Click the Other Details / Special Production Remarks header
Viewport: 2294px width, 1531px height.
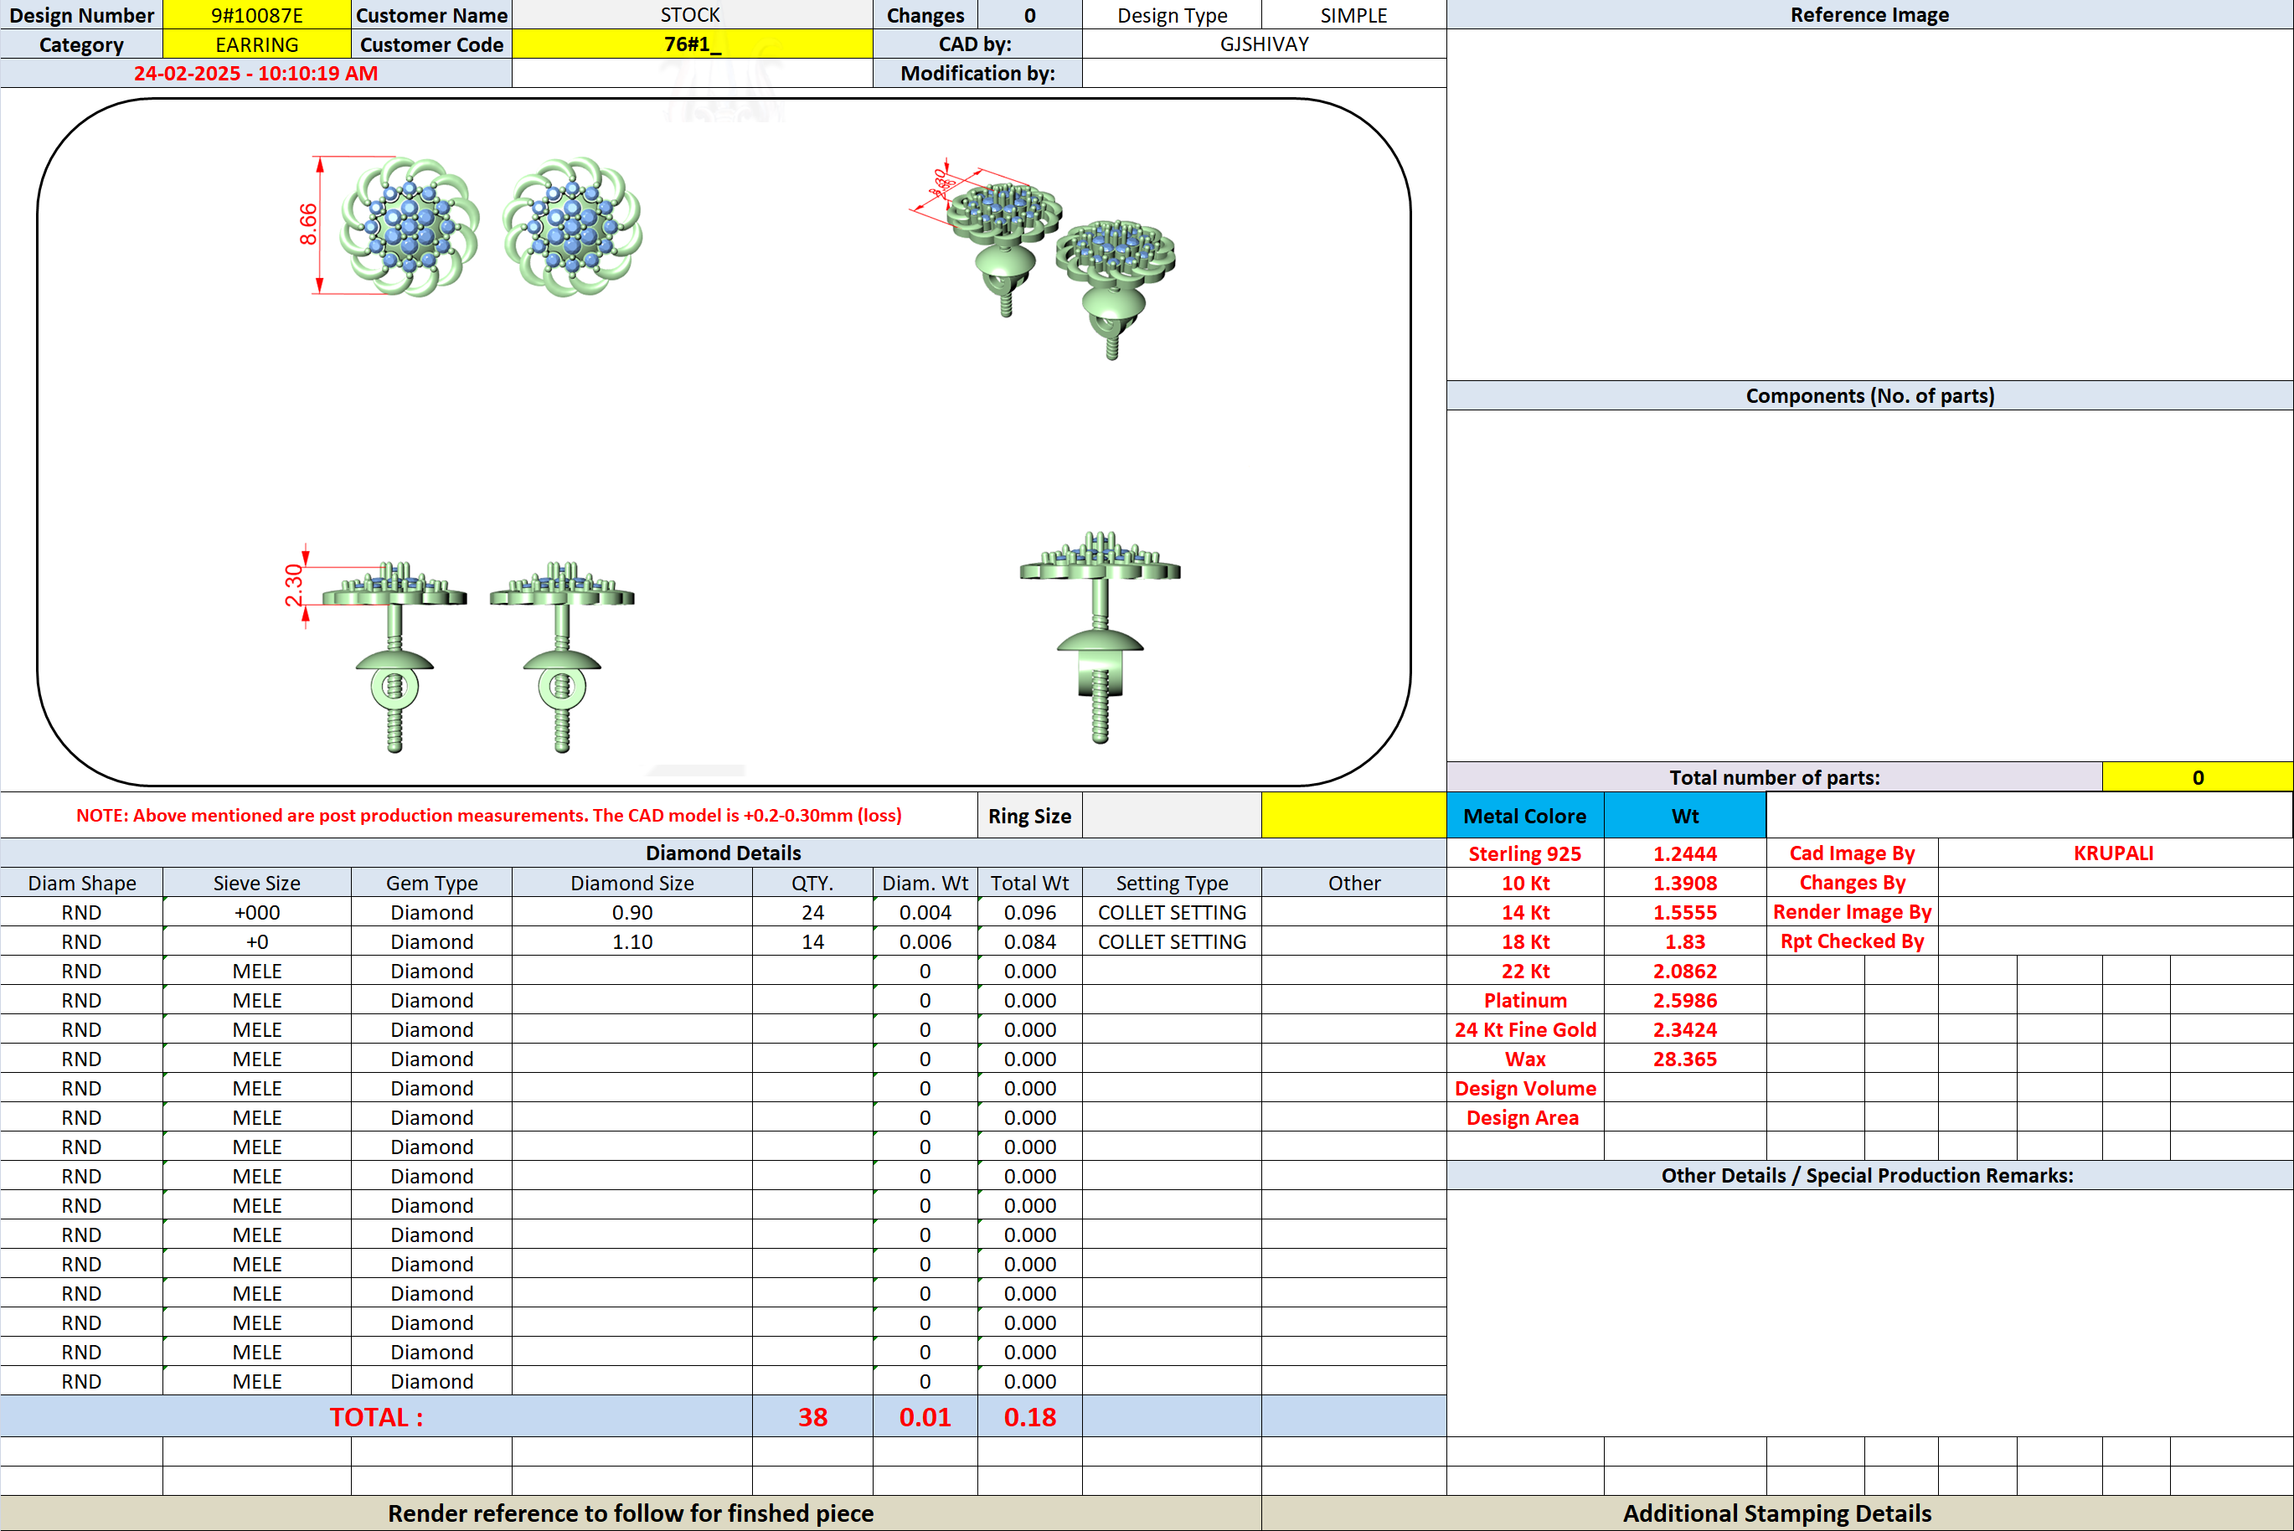[x=1869, y=1174]
